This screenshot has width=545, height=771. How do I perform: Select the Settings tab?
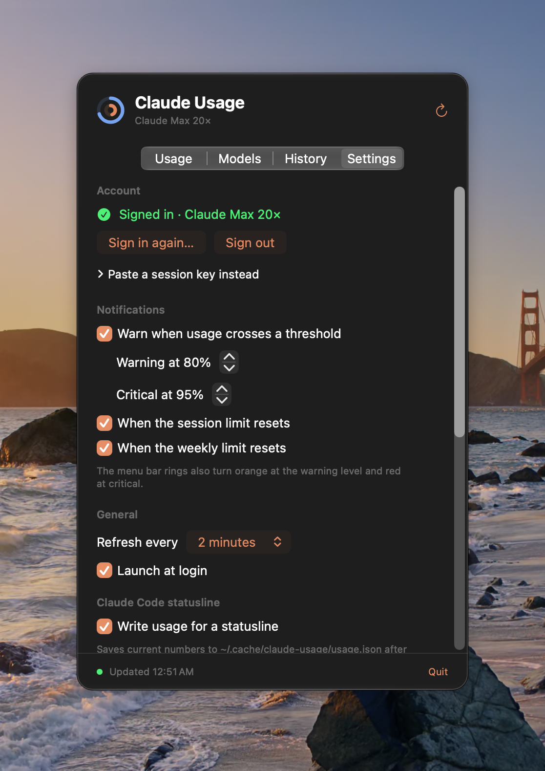(372, 159)
